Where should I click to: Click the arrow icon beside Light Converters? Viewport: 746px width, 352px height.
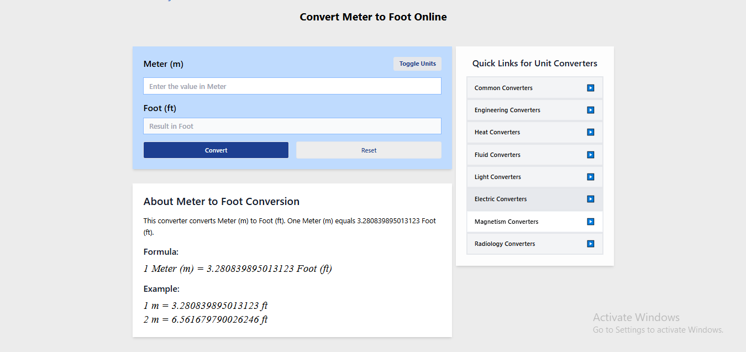[591, 176]
